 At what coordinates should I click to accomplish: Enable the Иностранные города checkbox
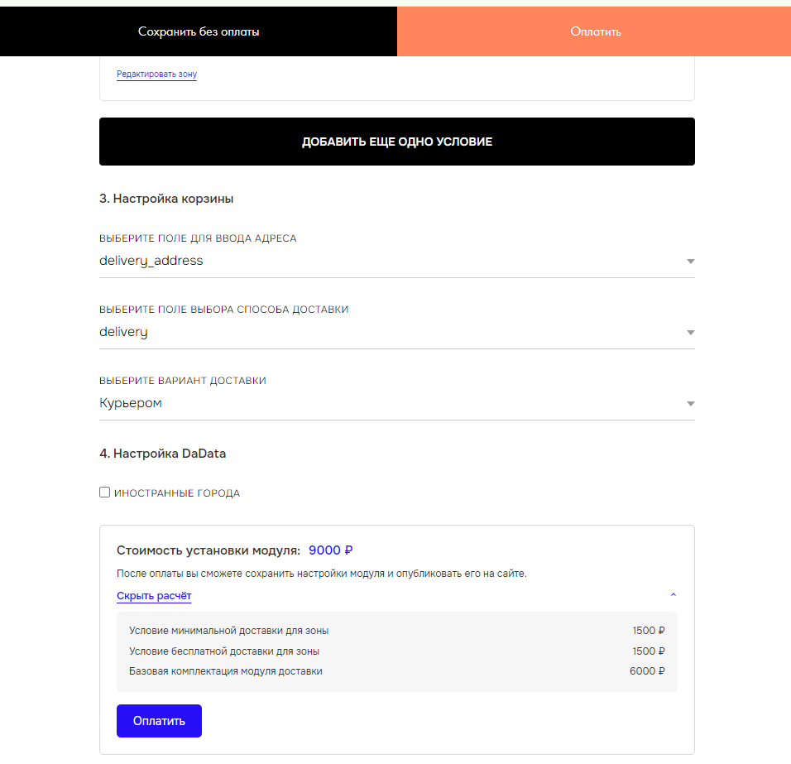tap(104, 493)
